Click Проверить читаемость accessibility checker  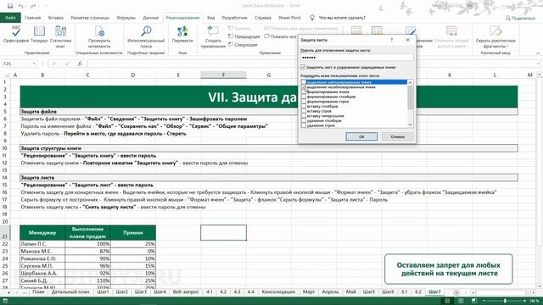click(99, 36)
